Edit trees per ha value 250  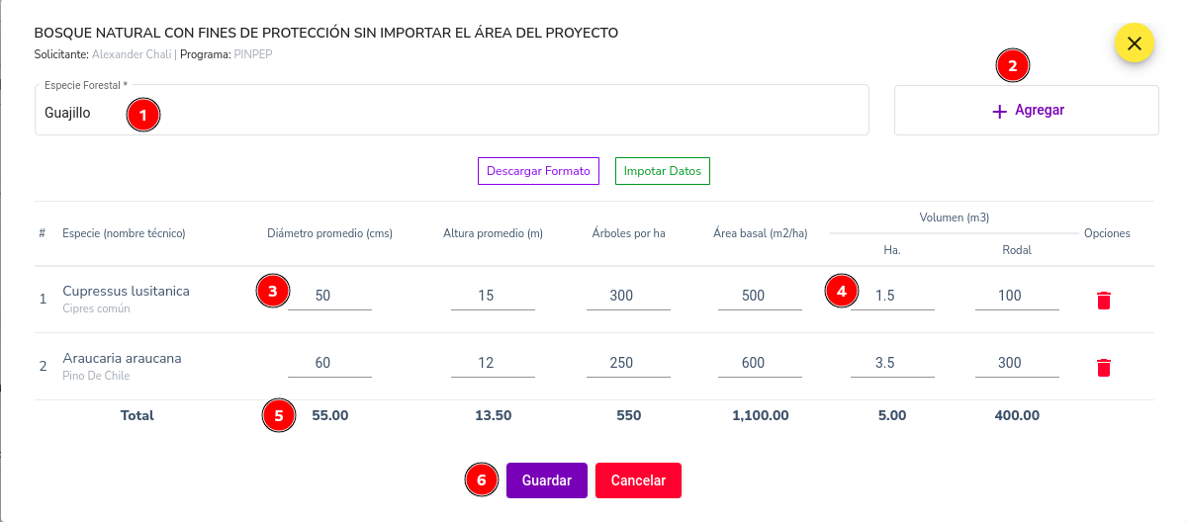tap(628, 363)
